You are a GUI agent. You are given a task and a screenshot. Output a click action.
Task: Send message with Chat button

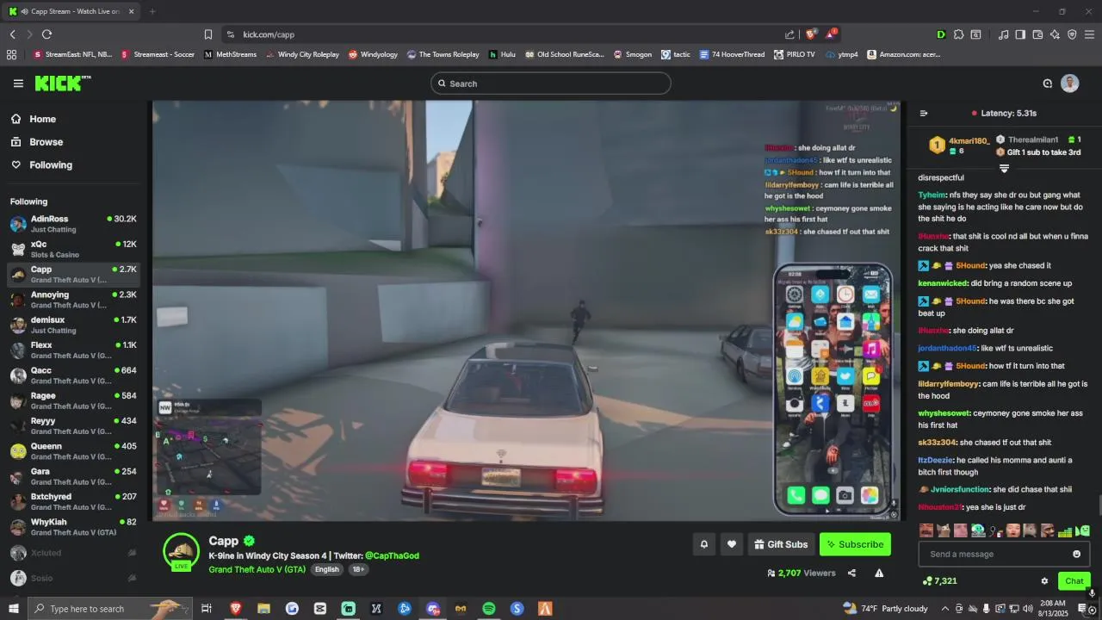point(1074,581)
